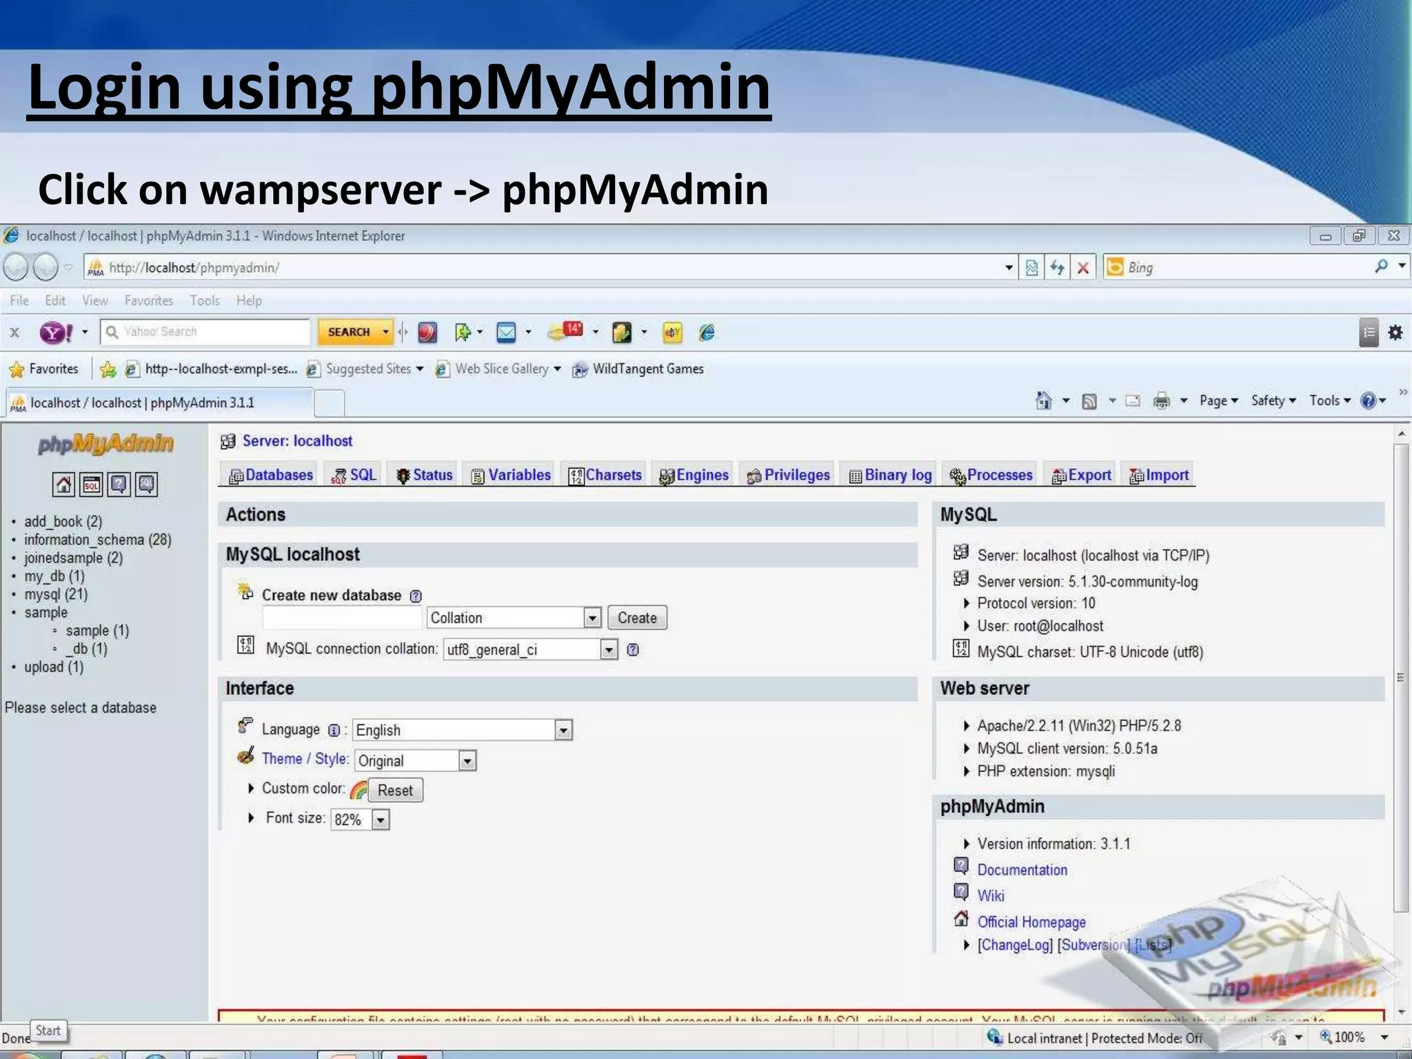Click the IE refresh icon

[x=1057, y=268]
